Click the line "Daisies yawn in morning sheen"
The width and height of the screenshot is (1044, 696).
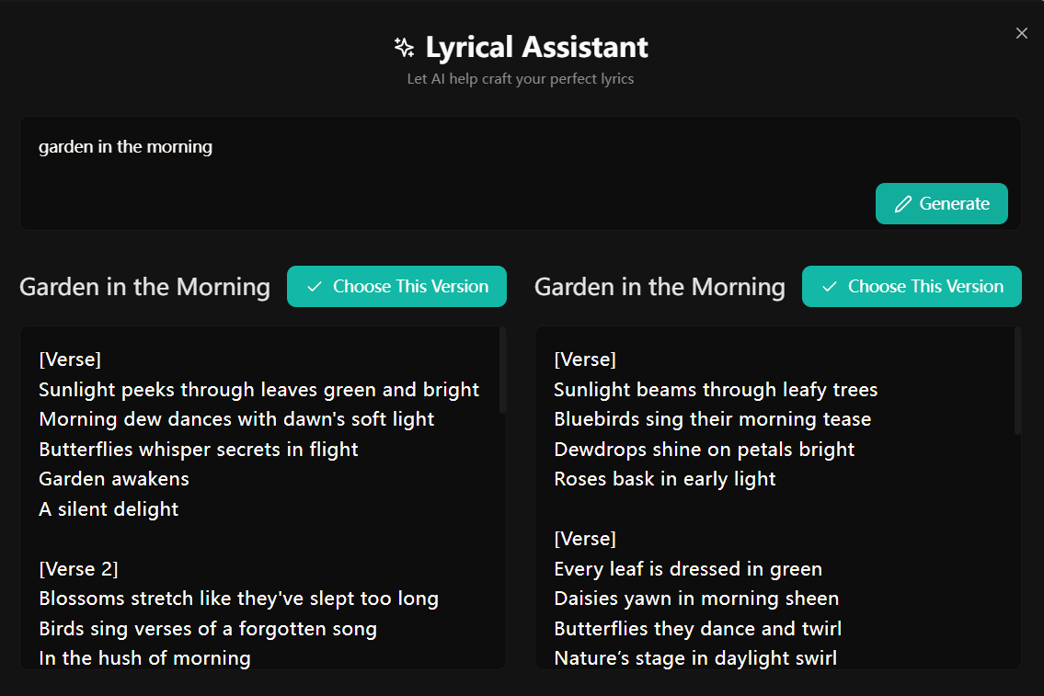(x=696, y=599)
